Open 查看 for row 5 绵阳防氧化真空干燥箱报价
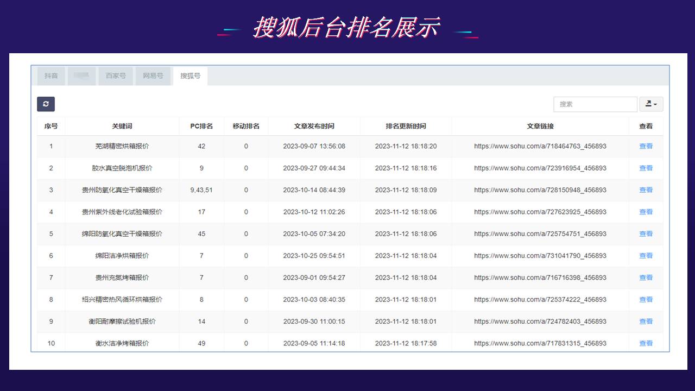 coord(646,234)
